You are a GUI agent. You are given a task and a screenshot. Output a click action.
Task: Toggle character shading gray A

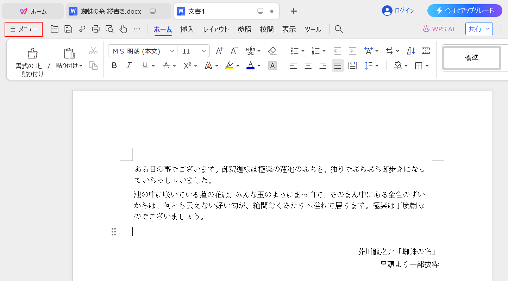click(272, 65)
